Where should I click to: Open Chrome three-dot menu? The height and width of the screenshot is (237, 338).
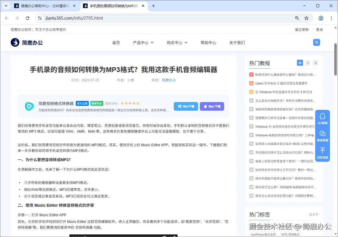(331, 18)
